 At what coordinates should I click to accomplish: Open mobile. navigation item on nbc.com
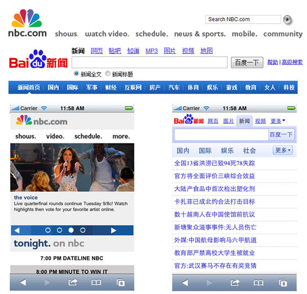coord(244,34)
